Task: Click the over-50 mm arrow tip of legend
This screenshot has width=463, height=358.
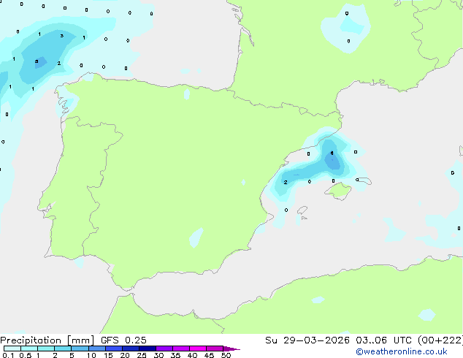Action: tap(231, 349)
